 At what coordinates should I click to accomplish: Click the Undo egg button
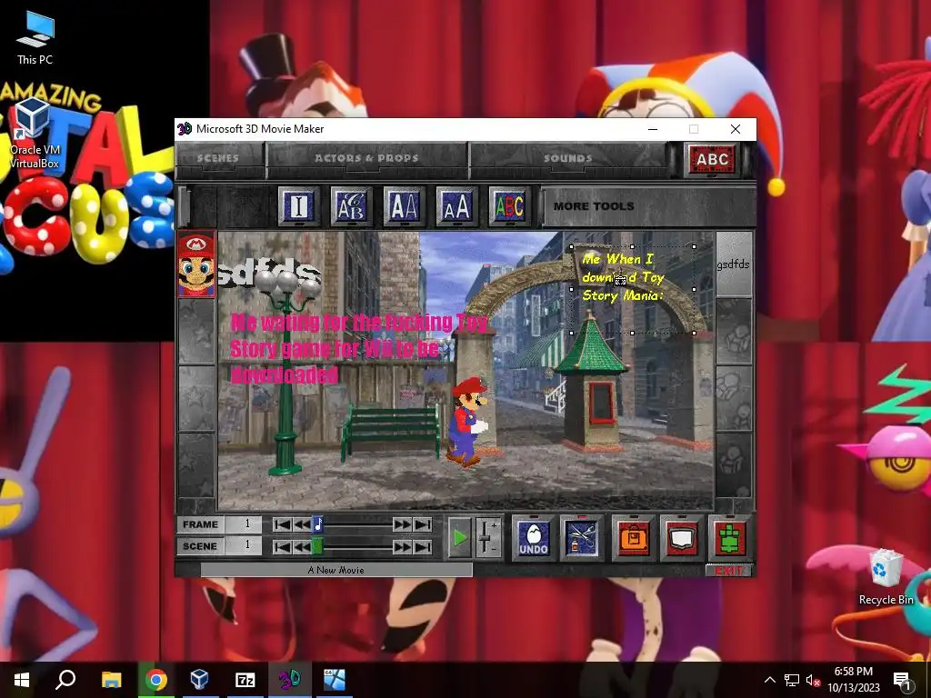[533, 538]
